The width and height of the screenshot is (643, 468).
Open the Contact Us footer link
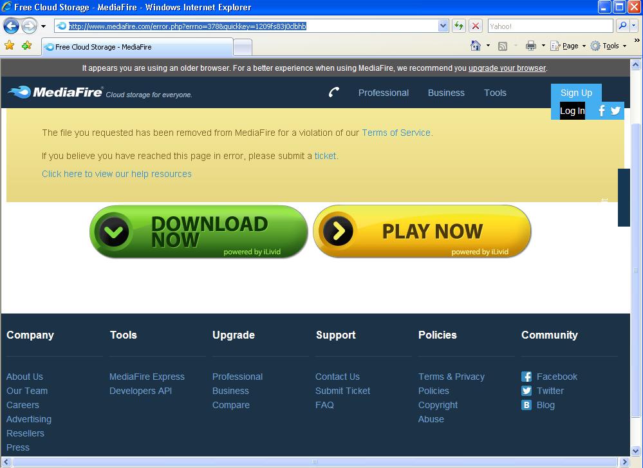337,377
